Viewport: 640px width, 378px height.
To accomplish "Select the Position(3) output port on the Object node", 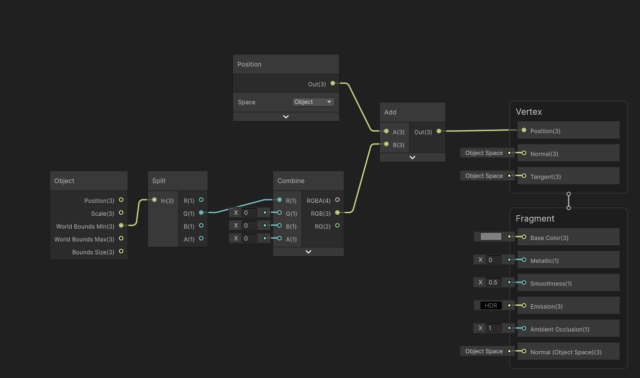I will click(x=120, y=200).
